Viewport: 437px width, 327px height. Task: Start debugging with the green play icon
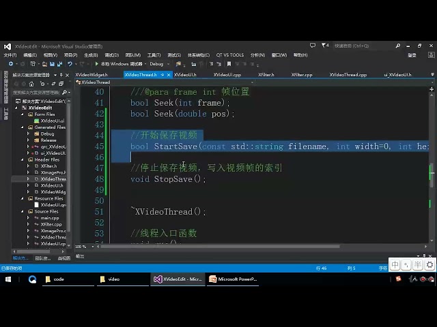click(97, 64)
